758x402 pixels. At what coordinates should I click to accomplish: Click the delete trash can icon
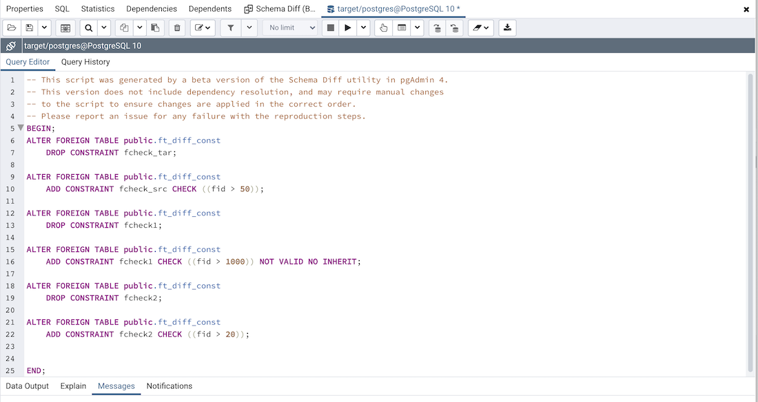(177, 28)
